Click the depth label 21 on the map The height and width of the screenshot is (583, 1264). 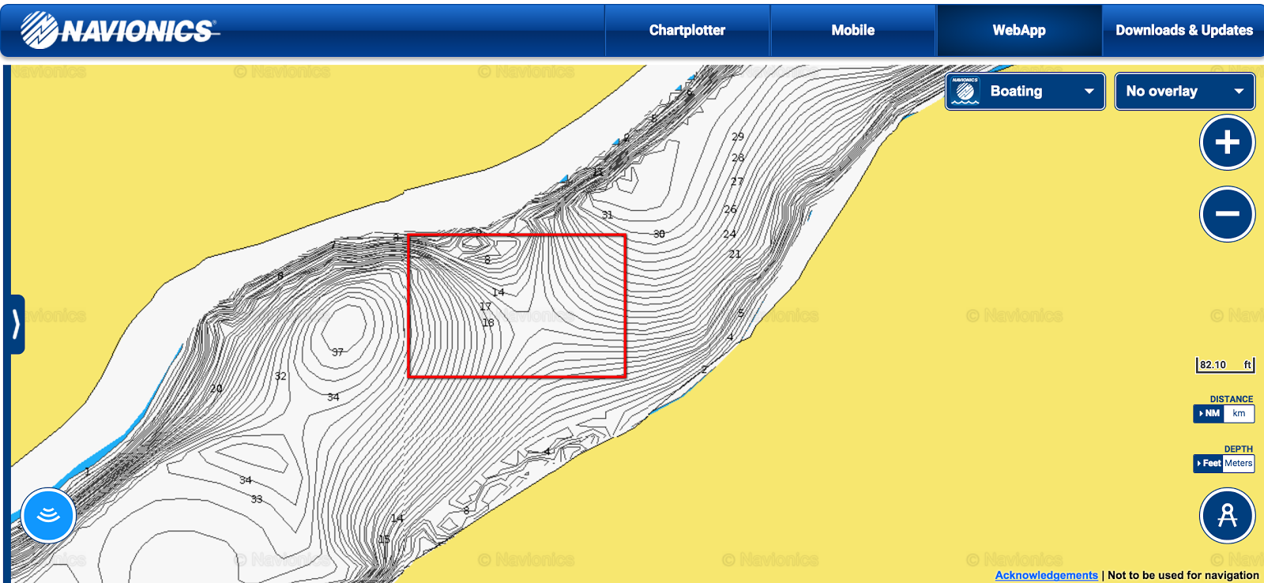[735, 254]
